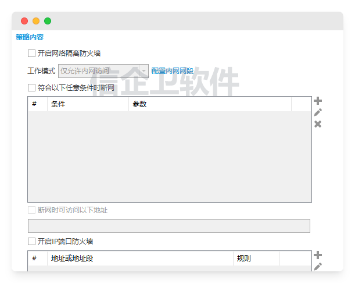Add a new IP address rule with plus icon
355x283 pixels.
coord(318,255)
